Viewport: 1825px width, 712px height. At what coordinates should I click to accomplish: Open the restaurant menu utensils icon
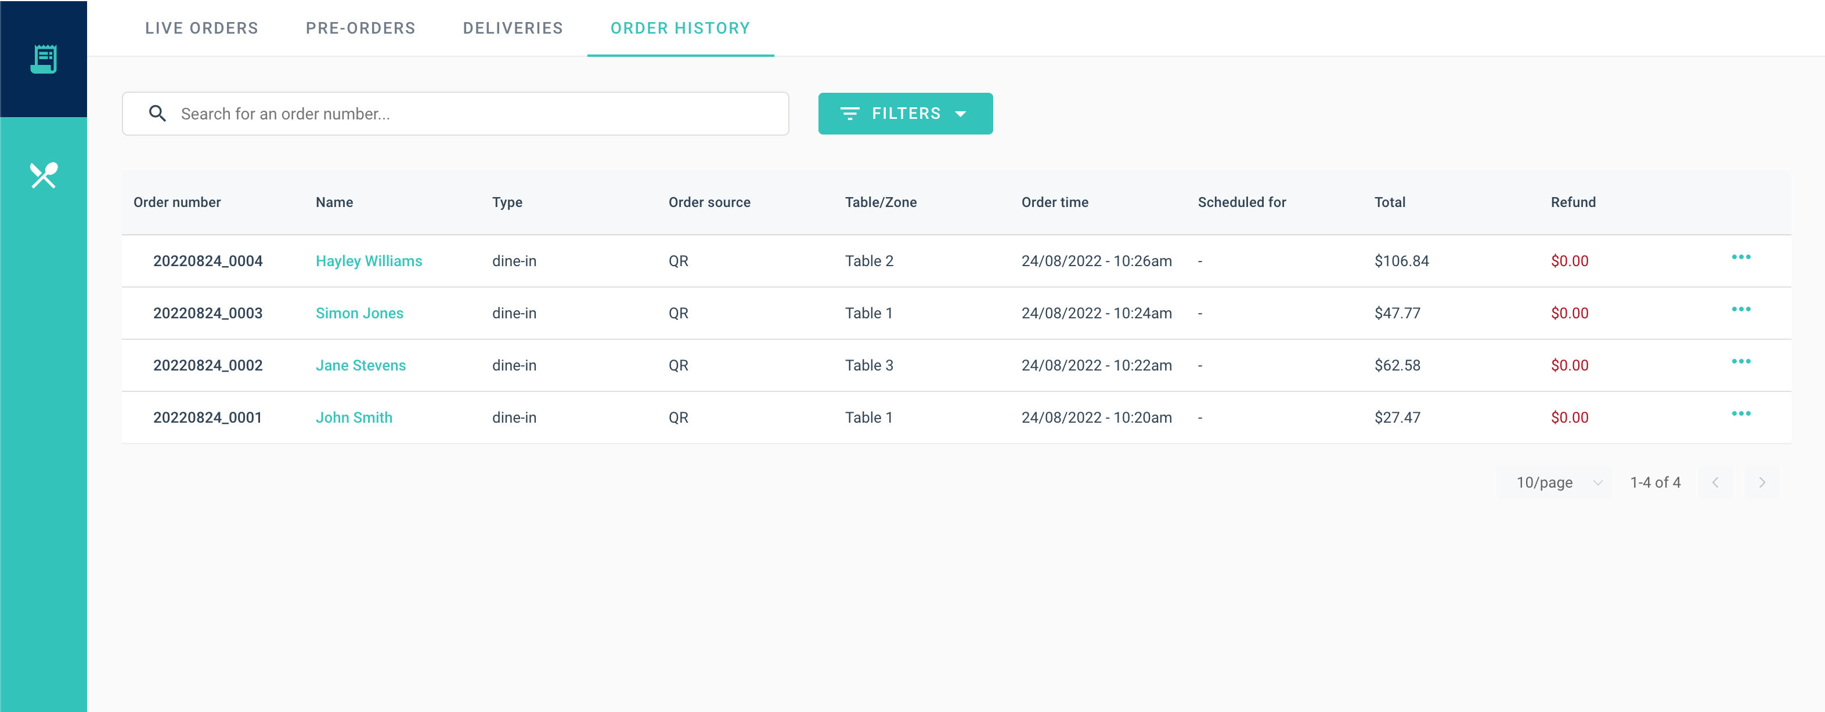43,176
